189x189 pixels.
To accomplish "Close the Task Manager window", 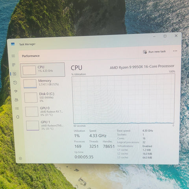I will point(176,36).
